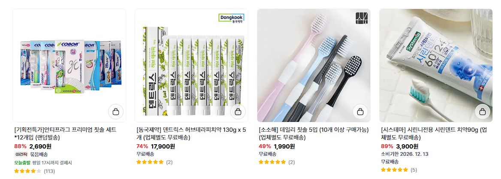
Task: Open the COBOR toothbrush set product image
Action: 69,66
